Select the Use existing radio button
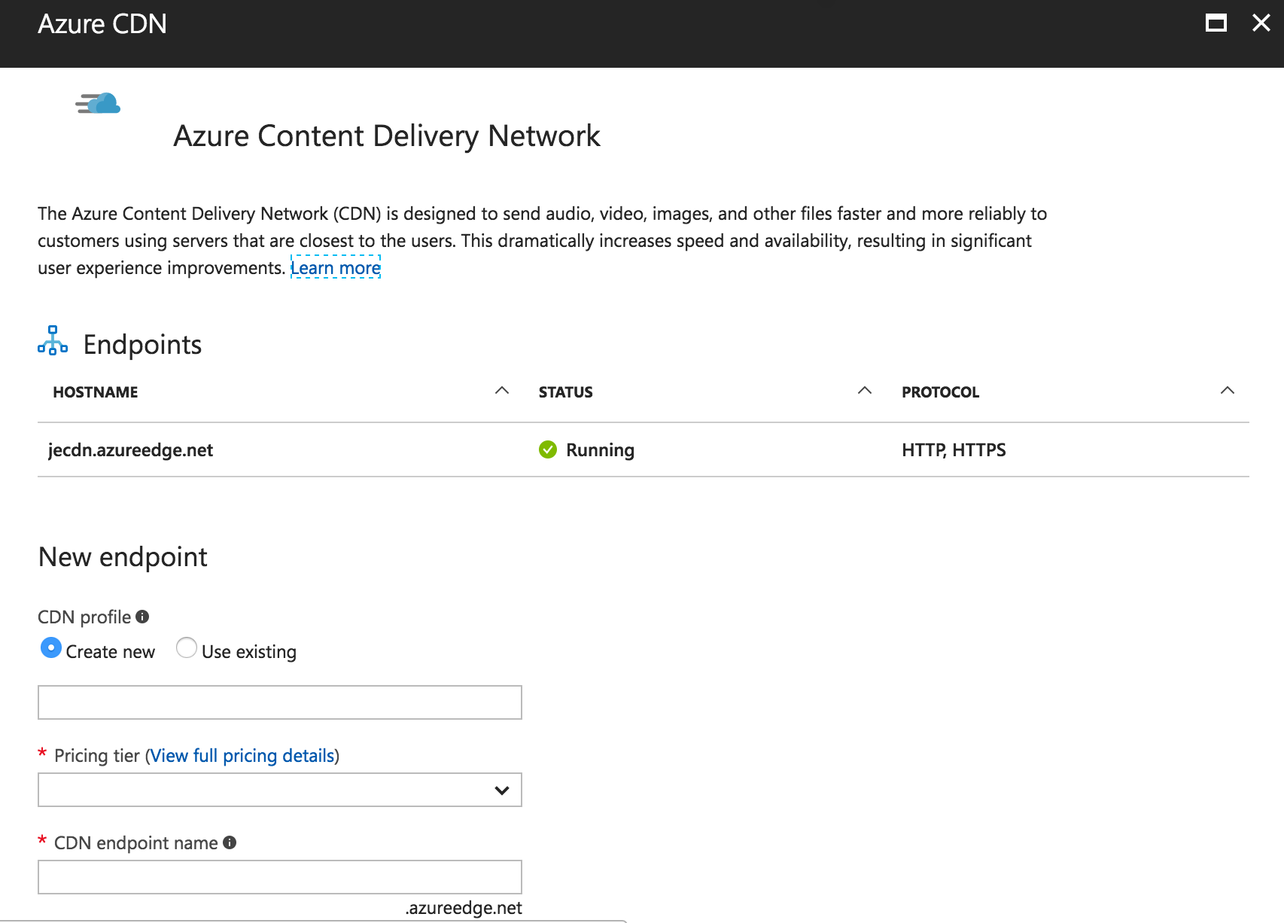The width and height of the screenshot is (1284, 923). 187,647
